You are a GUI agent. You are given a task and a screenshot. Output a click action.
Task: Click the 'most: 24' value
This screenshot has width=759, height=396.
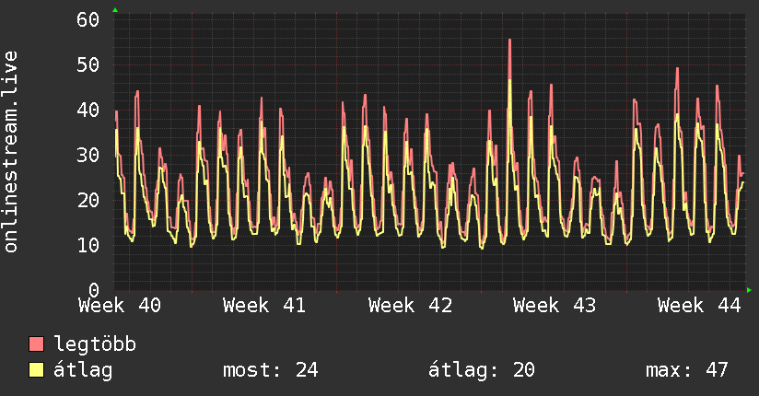tap(270, 370)
